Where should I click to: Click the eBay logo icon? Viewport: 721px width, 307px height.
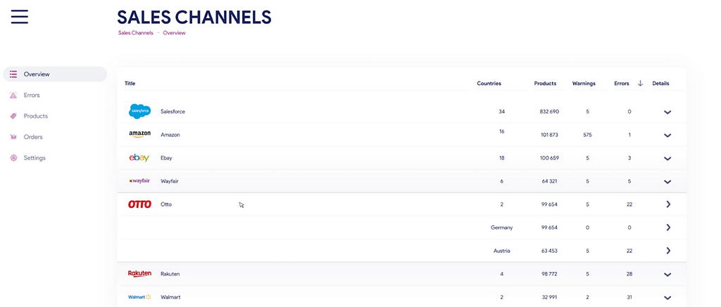coord(139,158)
